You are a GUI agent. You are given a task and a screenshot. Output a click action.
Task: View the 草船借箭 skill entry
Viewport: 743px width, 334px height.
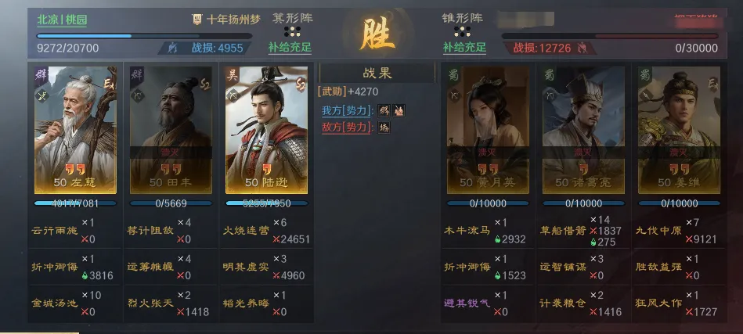[562, 231]
